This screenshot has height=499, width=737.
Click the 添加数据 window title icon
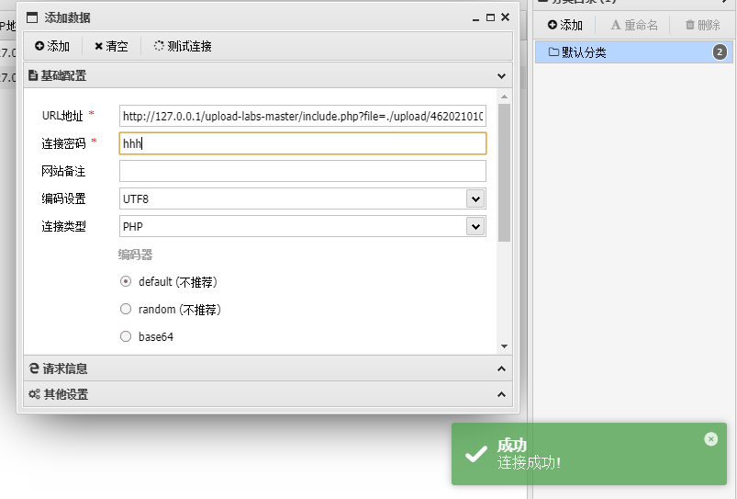click(x=32, y=17)
